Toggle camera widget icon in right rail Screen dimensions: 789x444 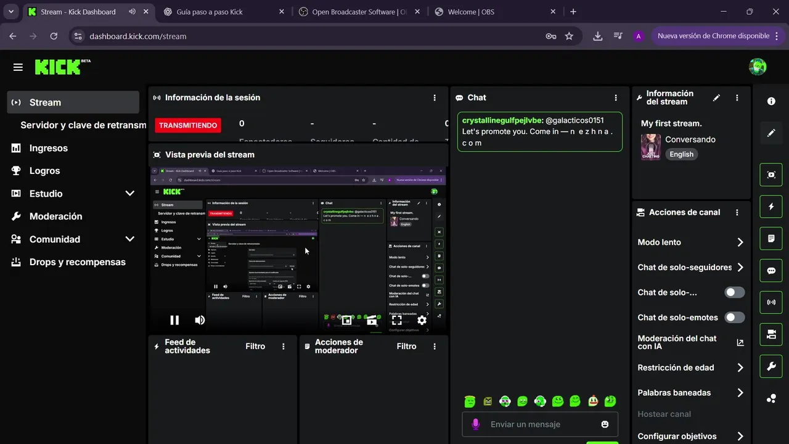(x=771, y=334)
